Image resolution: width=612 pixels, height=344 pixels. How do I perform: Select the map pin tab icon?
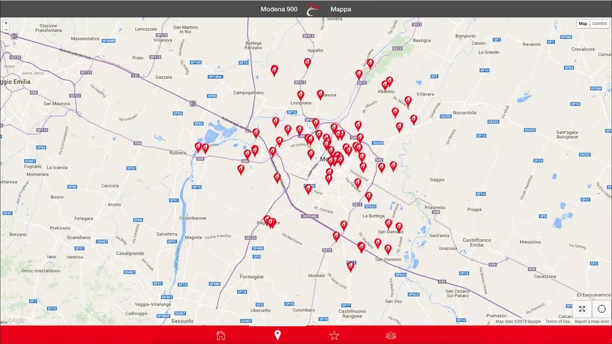(277, 335)
